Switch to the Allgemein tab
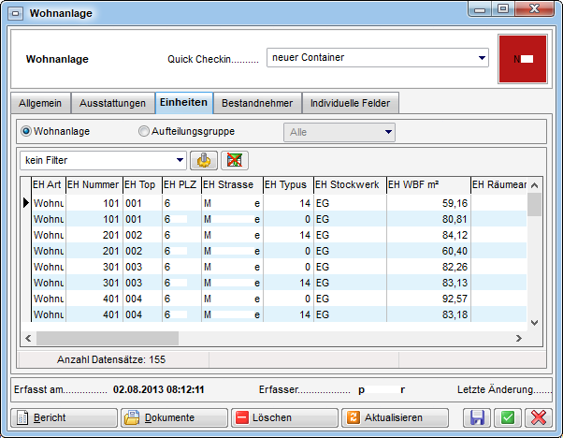This screenshot has width=563, height=438. (40, 103)
